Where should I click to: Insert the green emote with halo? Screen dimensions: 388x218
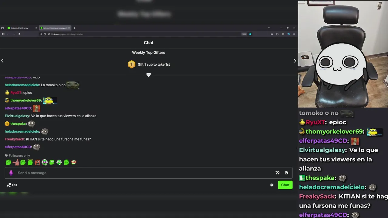point(30,162)
